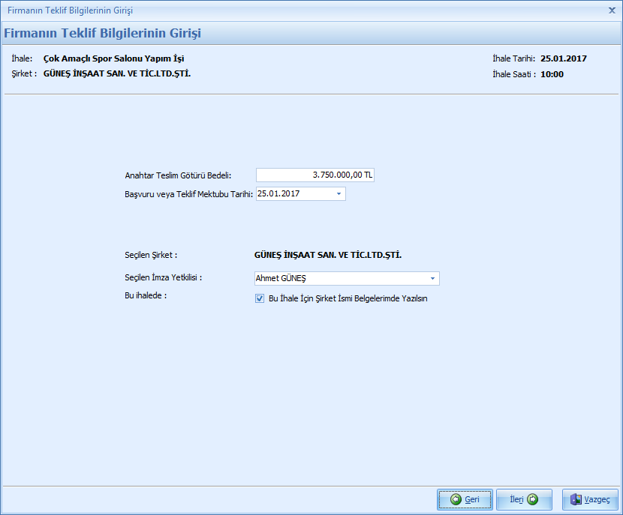Click the İhale Saati value 10:00
Viewport: 623px width, 515px height.
[552, 74]
